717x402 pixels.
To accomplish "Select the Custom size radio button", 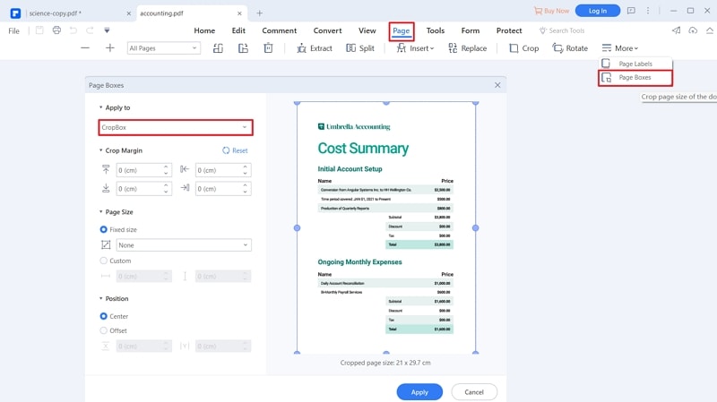I will coord(103,261).
